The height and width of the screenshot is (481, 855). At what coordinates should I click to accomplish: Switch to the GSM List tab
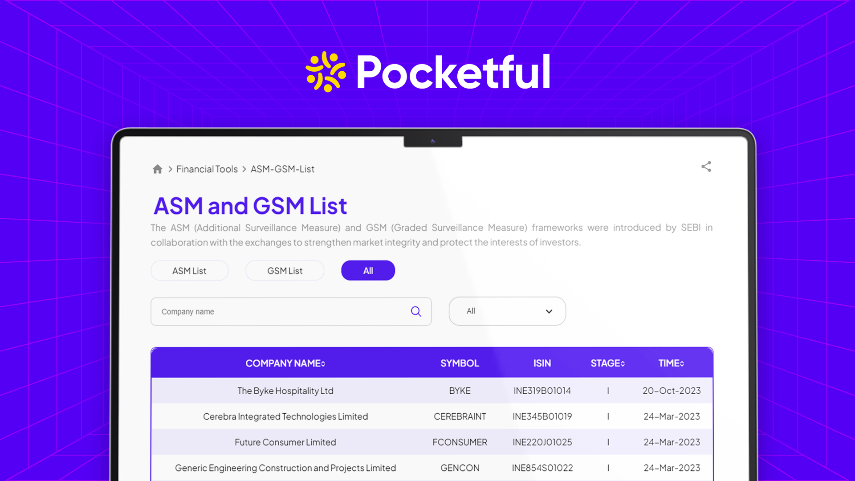coord(285,271)
